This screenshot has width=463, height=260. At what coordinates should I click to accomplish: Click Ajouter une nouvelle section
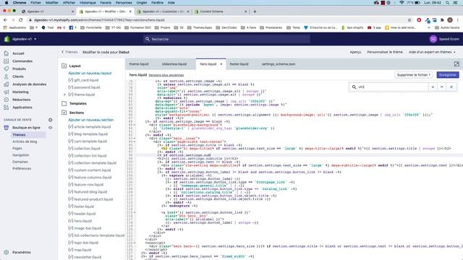90,120
